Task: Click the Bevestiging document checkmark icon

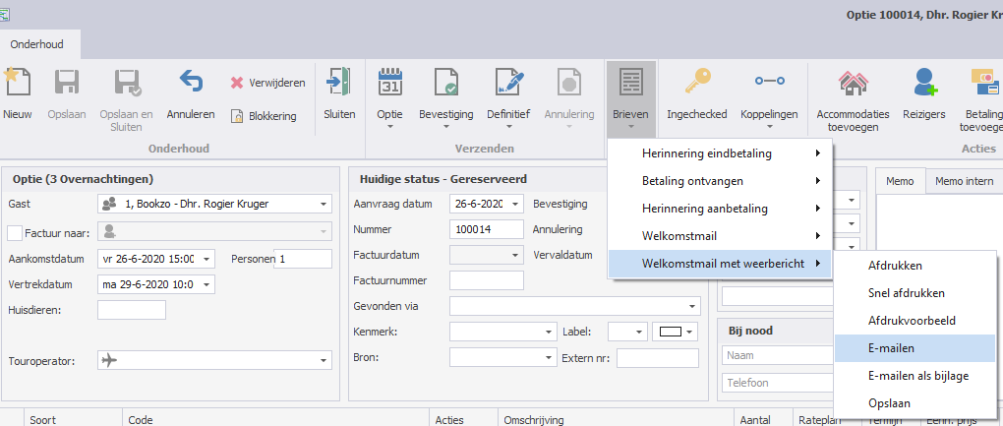Action: click(445, 82)
